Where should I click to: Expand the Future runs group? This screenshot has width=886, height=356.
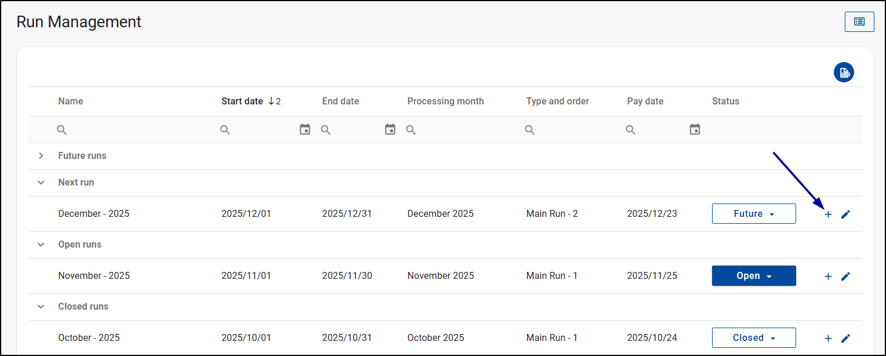pyautogui.click(x=41, y=156)
